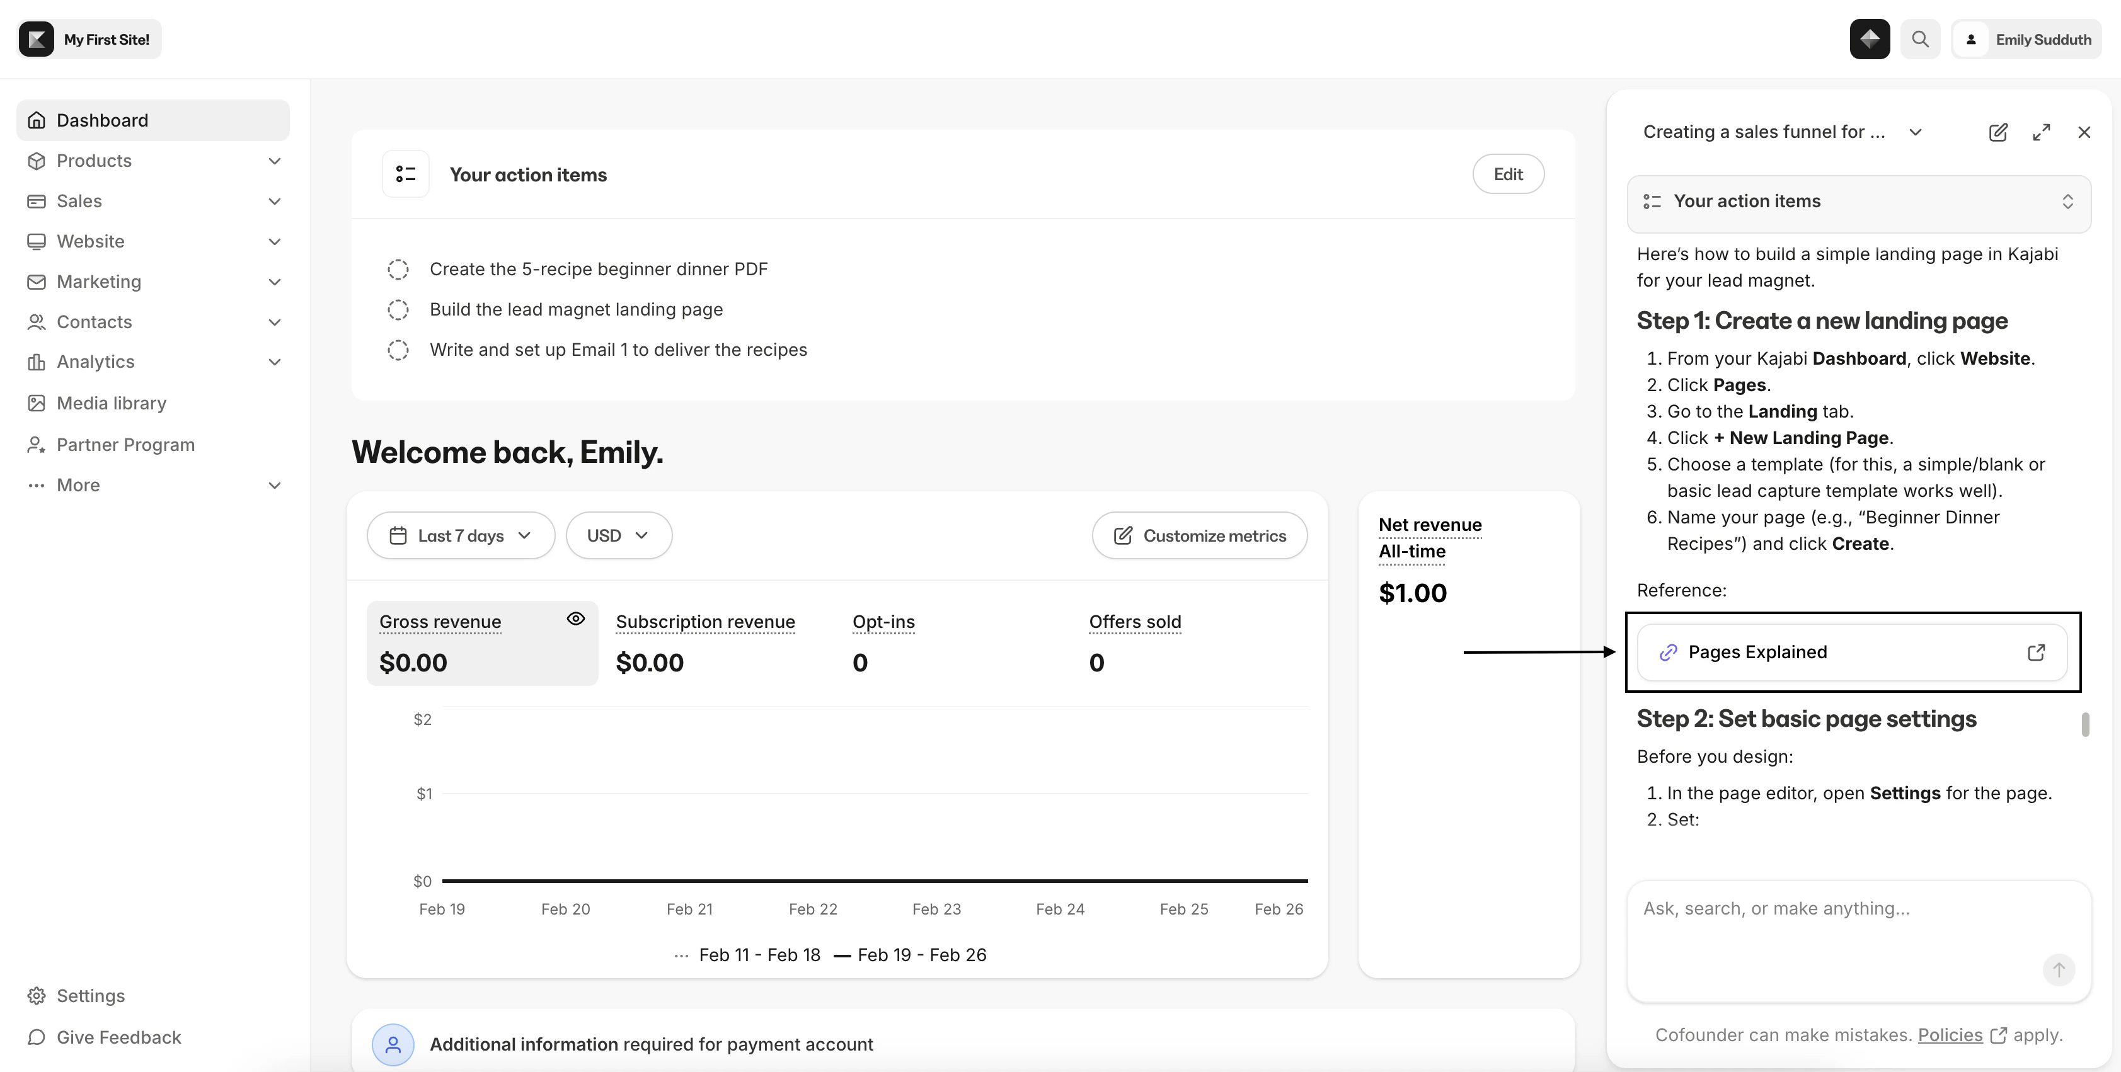
Task: Open the search from the top bar
Action: (x=1920, y=38)
